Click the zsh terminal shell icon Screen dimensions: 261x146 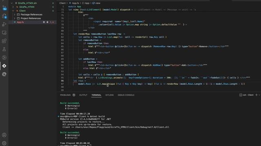tap(241, 95)
